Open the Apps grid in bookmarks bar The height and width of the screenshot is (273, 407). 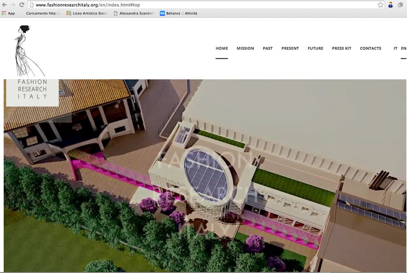[8, 13]
